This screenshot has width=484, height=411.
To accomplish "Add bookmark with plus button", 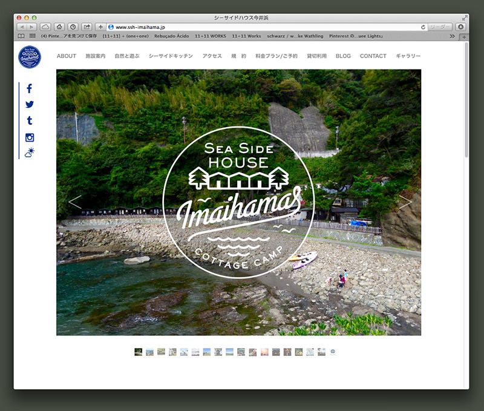I will (x=100, y=27).
